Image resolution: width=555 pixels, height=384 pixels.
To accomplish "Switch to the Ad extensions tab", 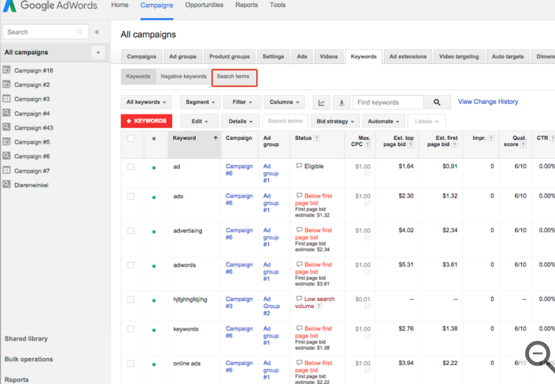I will tap(408, 56).
